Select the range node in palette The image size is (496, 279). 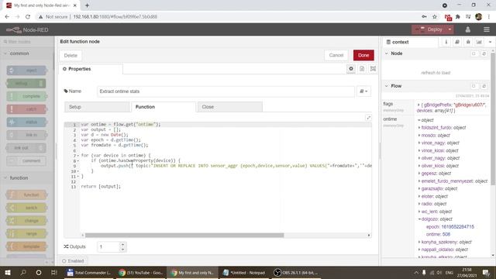click(26, 234)
